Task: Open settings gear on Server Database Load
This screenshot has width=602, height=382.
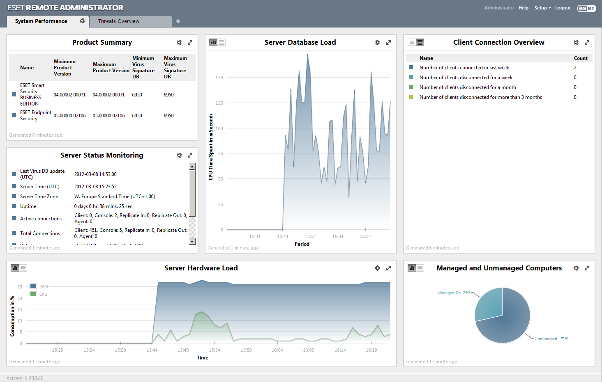Action: (x=377, y=42)
